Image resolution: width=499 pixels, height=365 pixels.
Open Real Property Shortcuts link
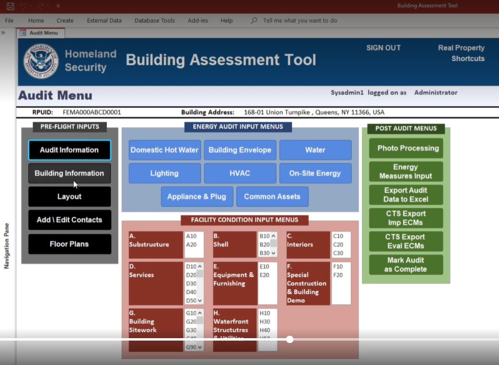(461, 53)
